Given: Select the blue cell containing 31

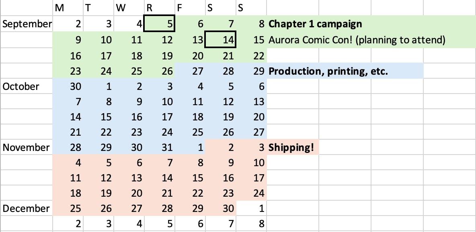Looking at the screenshot, I should coord(160,147).
